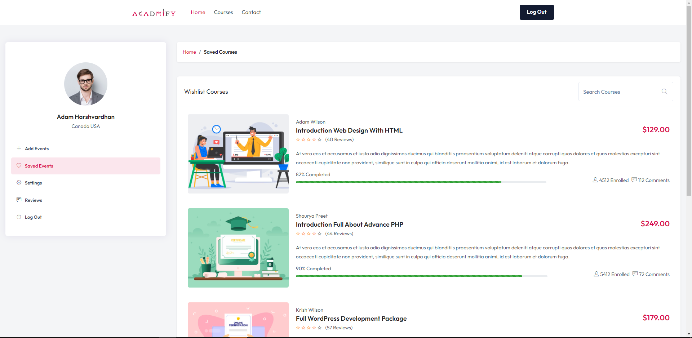Click the gear icon beside Settings
The image size is (692, 338).
[19, 182]
